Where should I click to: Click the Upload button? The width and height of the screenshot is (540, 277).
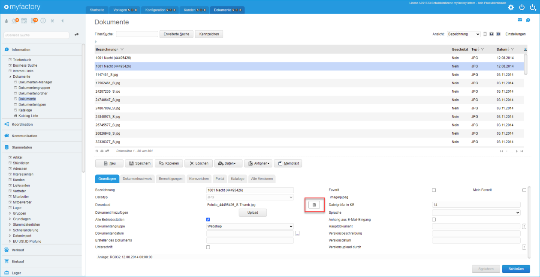(253, 212)
